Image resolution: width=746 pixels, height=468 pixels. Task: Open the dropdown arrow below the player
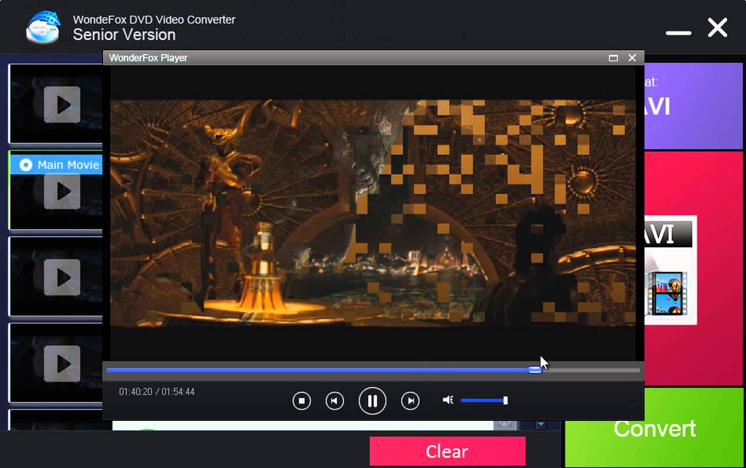click(x=541, y=425)
